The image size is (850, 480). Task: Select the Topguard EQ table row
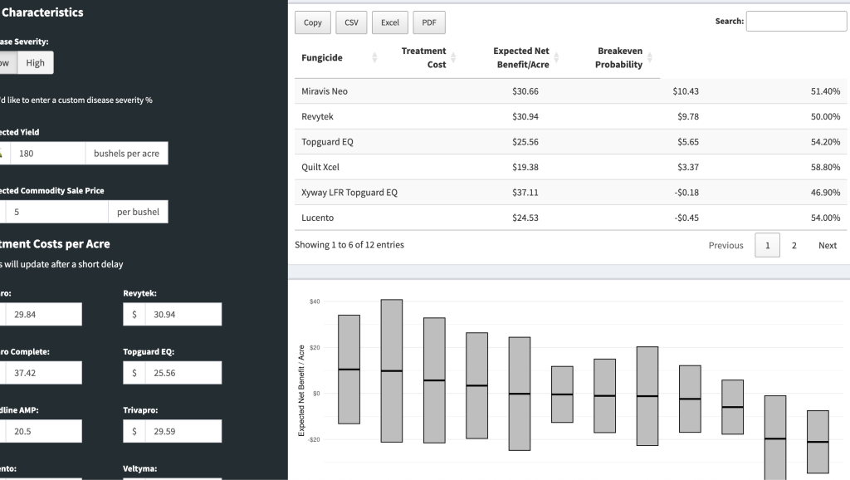[571, 141]
